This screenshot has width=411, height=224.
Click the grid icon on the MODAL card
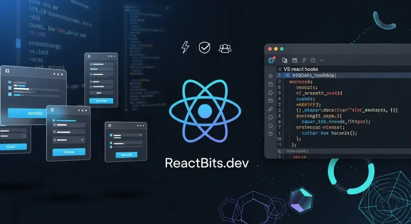(52, 110)
